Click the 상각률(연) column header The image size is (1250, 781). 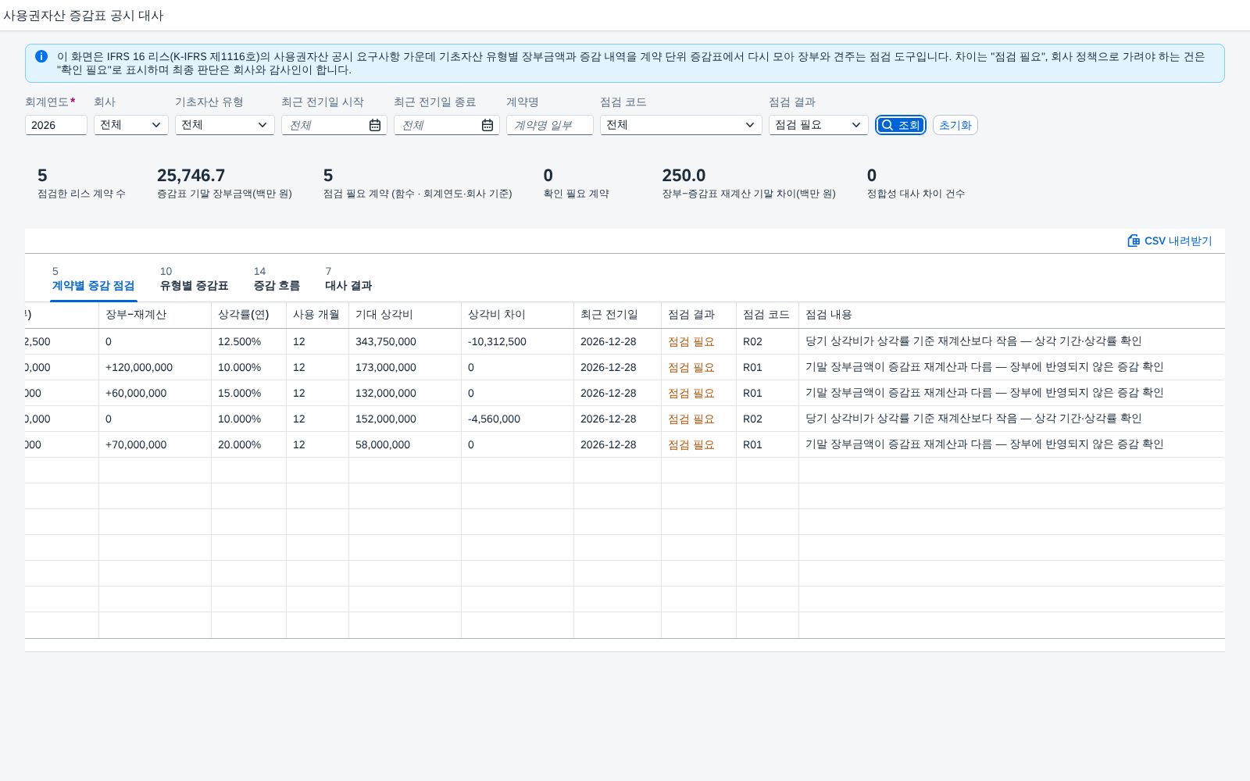248,315
